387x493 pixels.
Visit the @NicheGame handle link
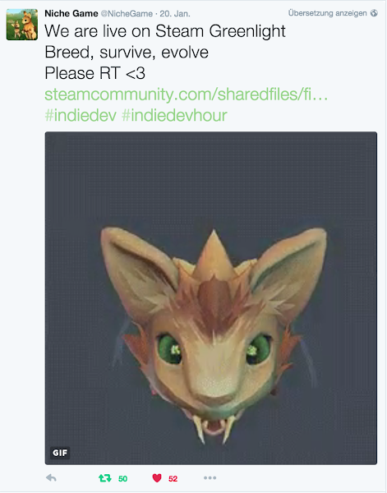tap(127, 14)
